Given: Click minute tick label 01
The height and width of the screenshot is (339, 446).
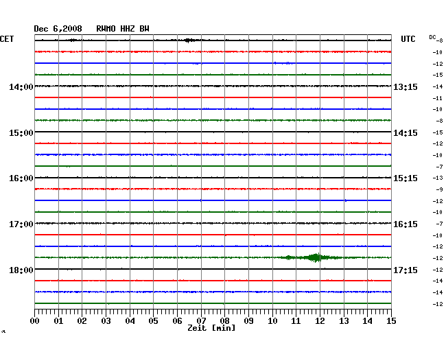Looking at the screenshot, I should (x=58, y=320).
